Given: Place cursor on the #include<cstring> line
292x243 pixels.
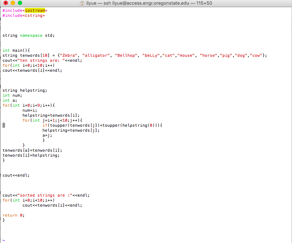Looking at the screenshot, I should 24,16.
